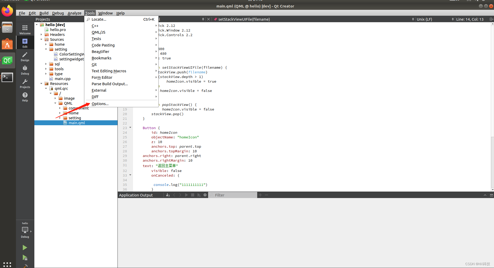This screenshot has width=494, height=268.
Task: Show Applications grid in dock
Action: click(x=7, y=264)
